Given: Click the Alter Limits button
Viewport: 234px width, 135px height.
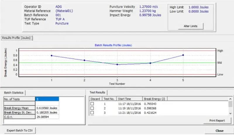Looking at the screenshot, I should 191,26.
